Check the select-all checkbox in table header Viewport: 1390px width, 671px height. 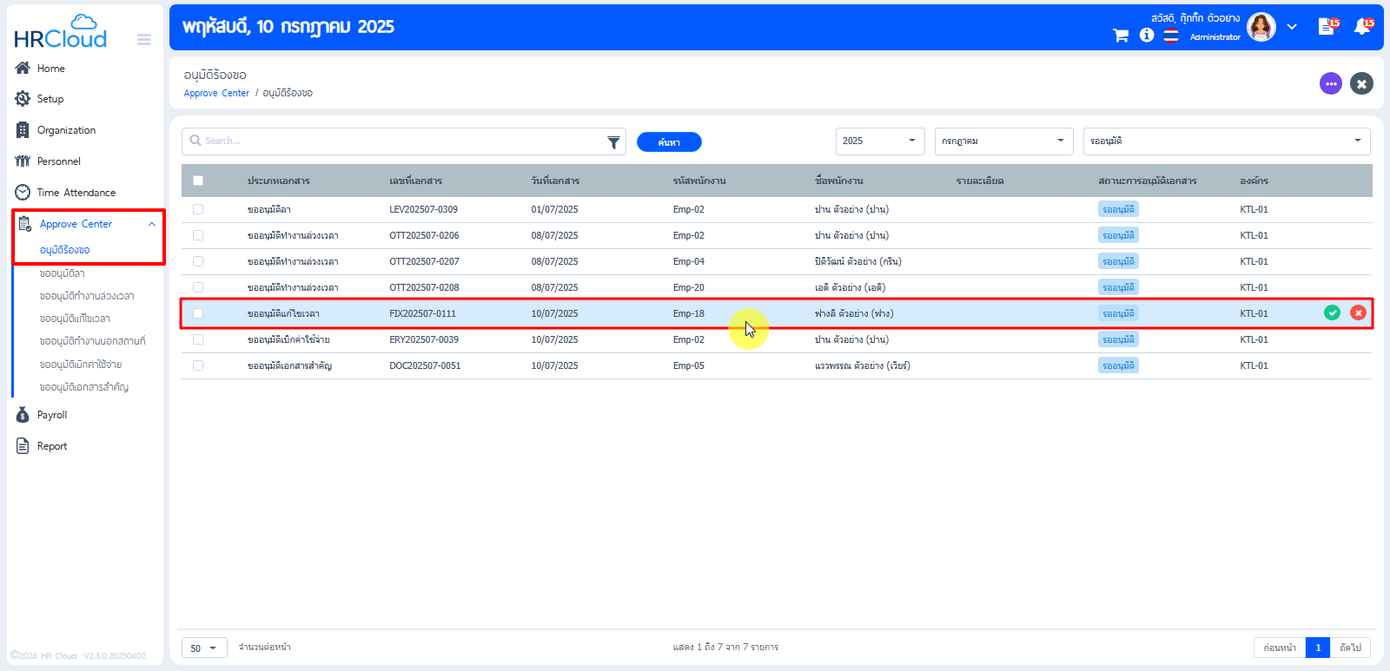pos(198,181)
